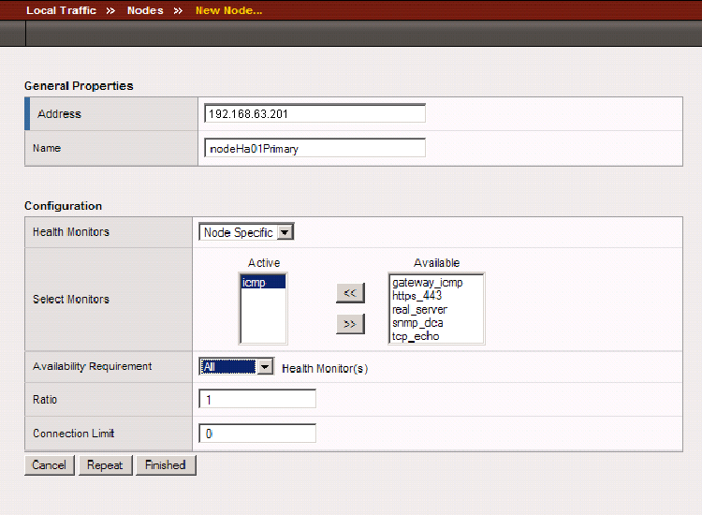Select tcp_echo from Available monitors
Screen dimensions: 702x515
point(416,336)
